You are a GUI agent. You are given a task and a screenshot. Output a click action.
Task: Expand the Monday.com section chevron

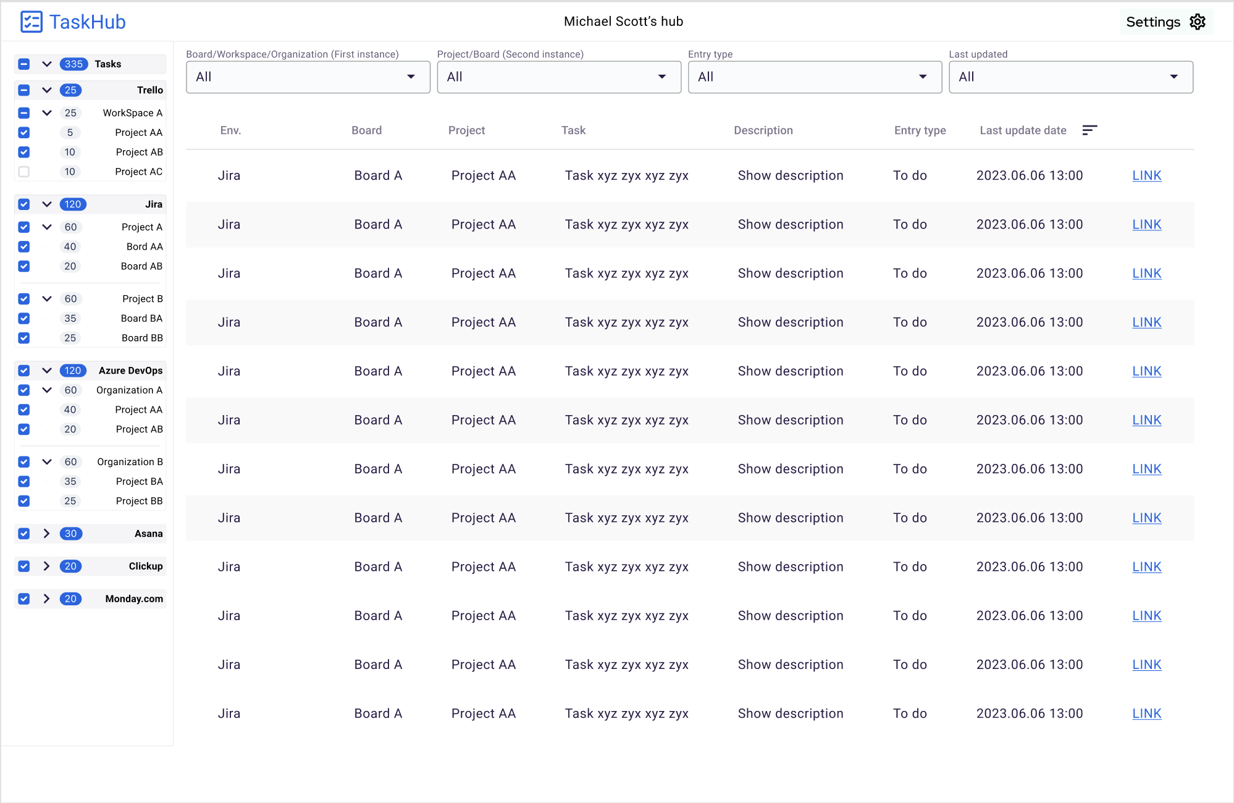point(47,599)
